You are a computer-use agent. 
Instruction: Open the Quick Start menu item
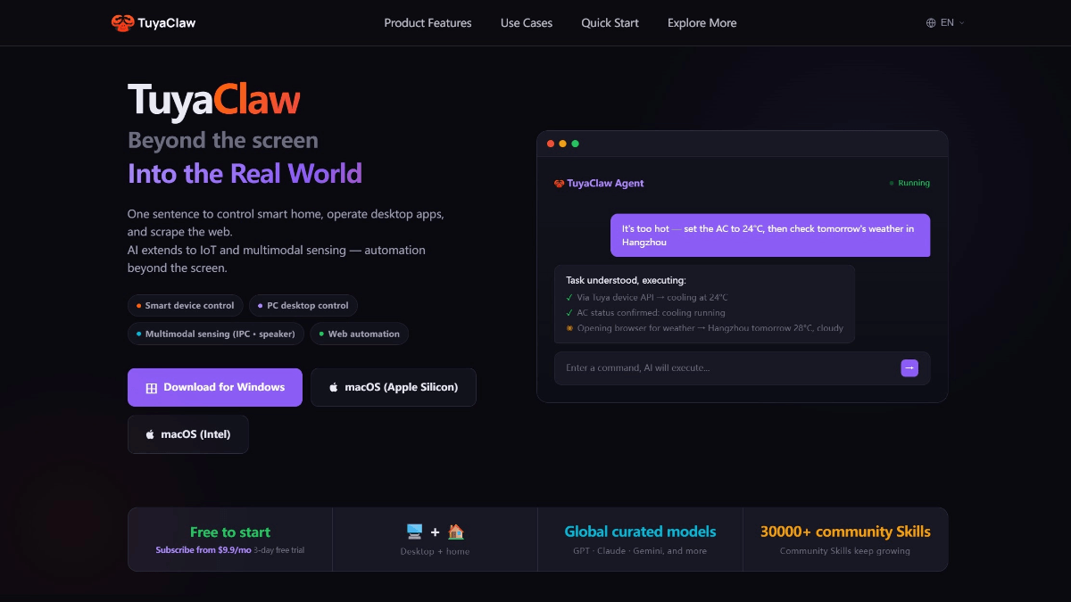[x=610, y=23]
